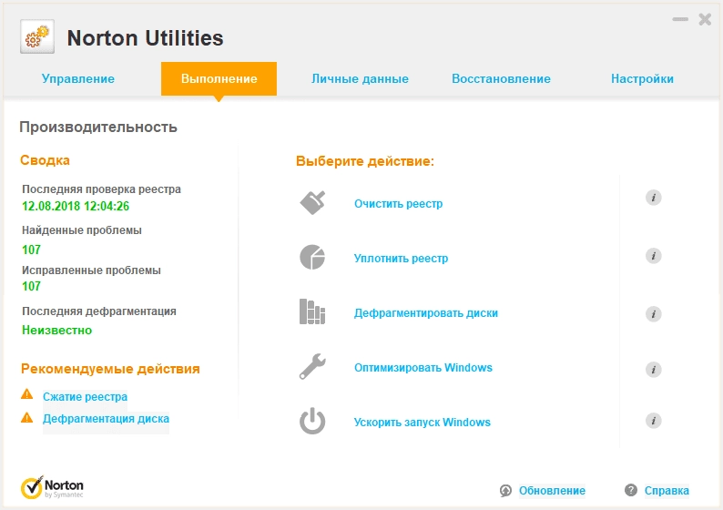Click the Norton Utilities gears logo icon
The image size is (723, 510).
click(37, 36)
